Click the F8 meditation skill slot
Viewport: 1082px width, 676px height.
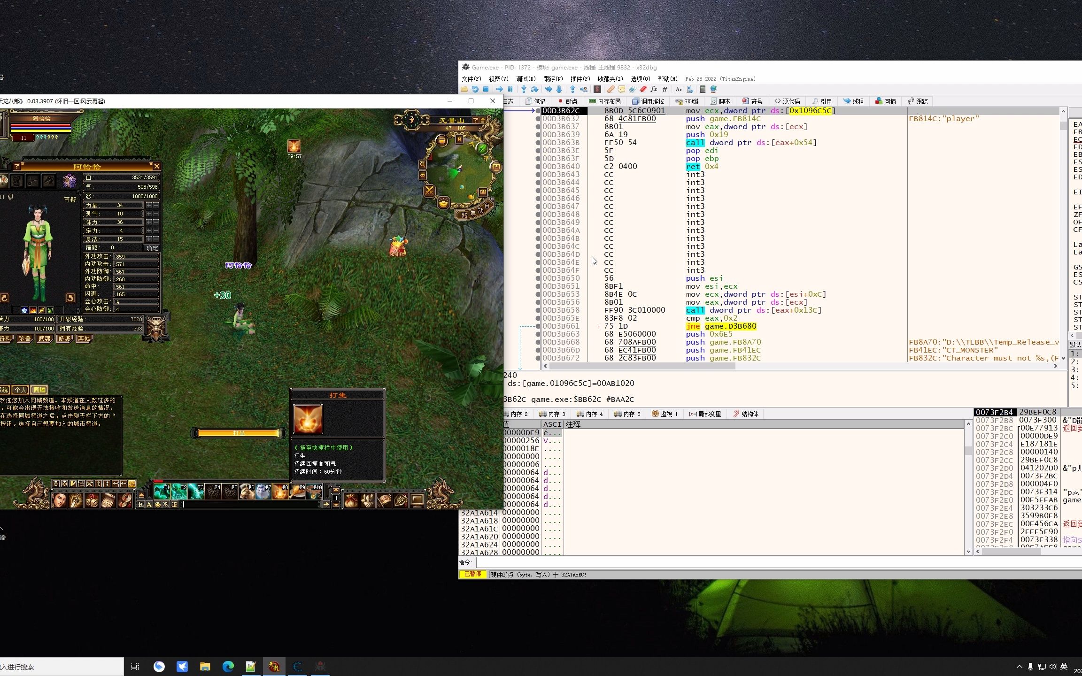point(280,492)
